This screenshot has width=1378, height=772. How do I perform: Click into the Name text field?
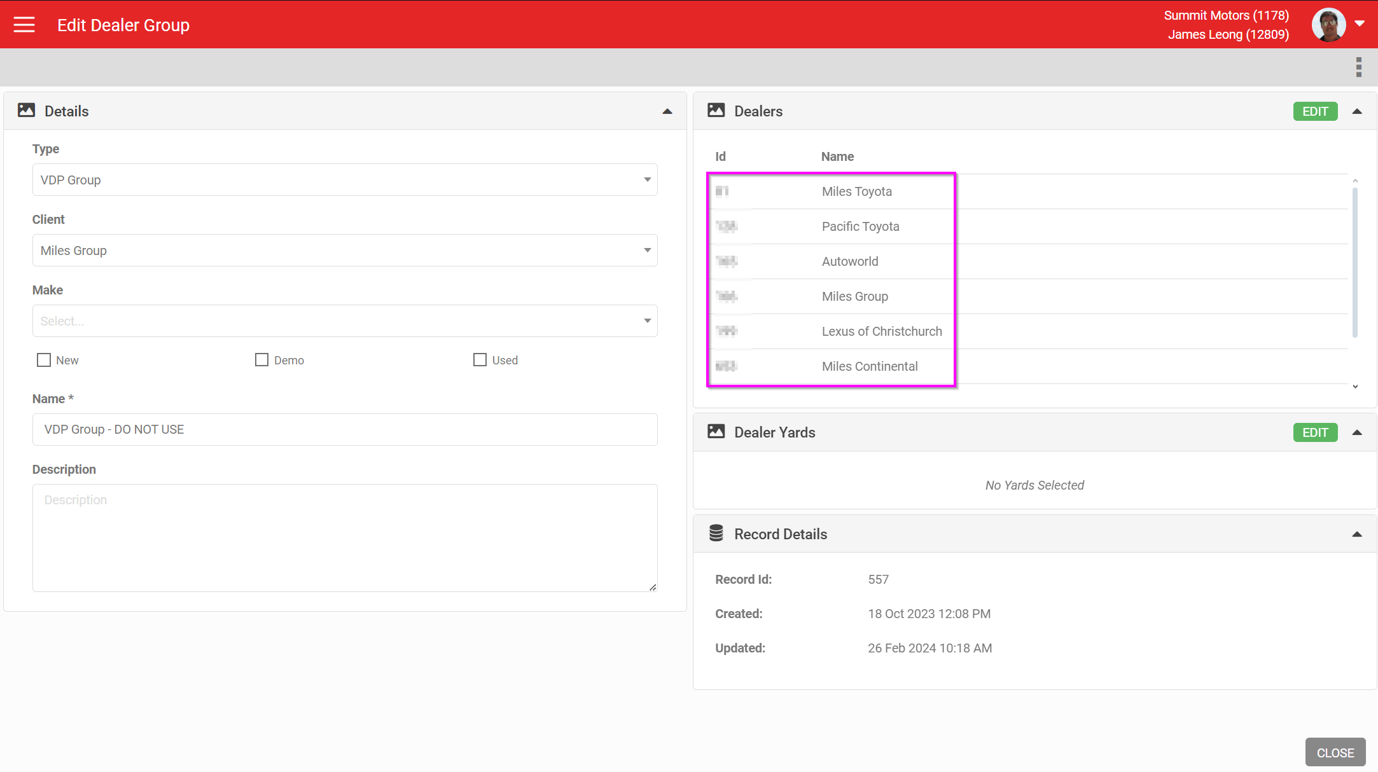pyautogui.click(x=344, y=430)
